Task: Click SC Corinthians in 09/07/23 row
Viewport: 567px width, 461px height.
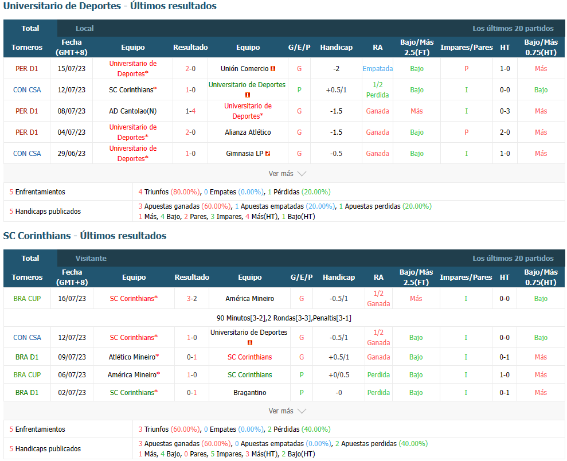Action: pos(249,357)
